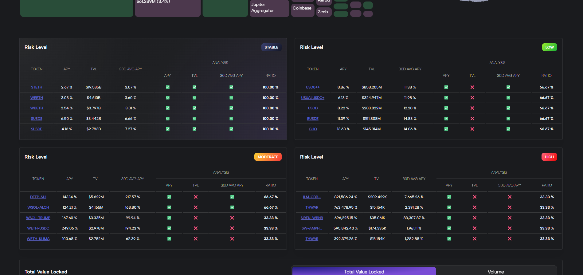
Task: Click the green check in GHO 30D AVG analysis
Action: [508, 129]
